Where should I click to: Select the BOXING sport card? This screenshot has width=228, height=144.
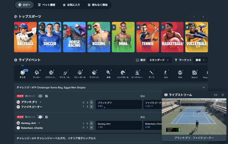coord(99,37)
